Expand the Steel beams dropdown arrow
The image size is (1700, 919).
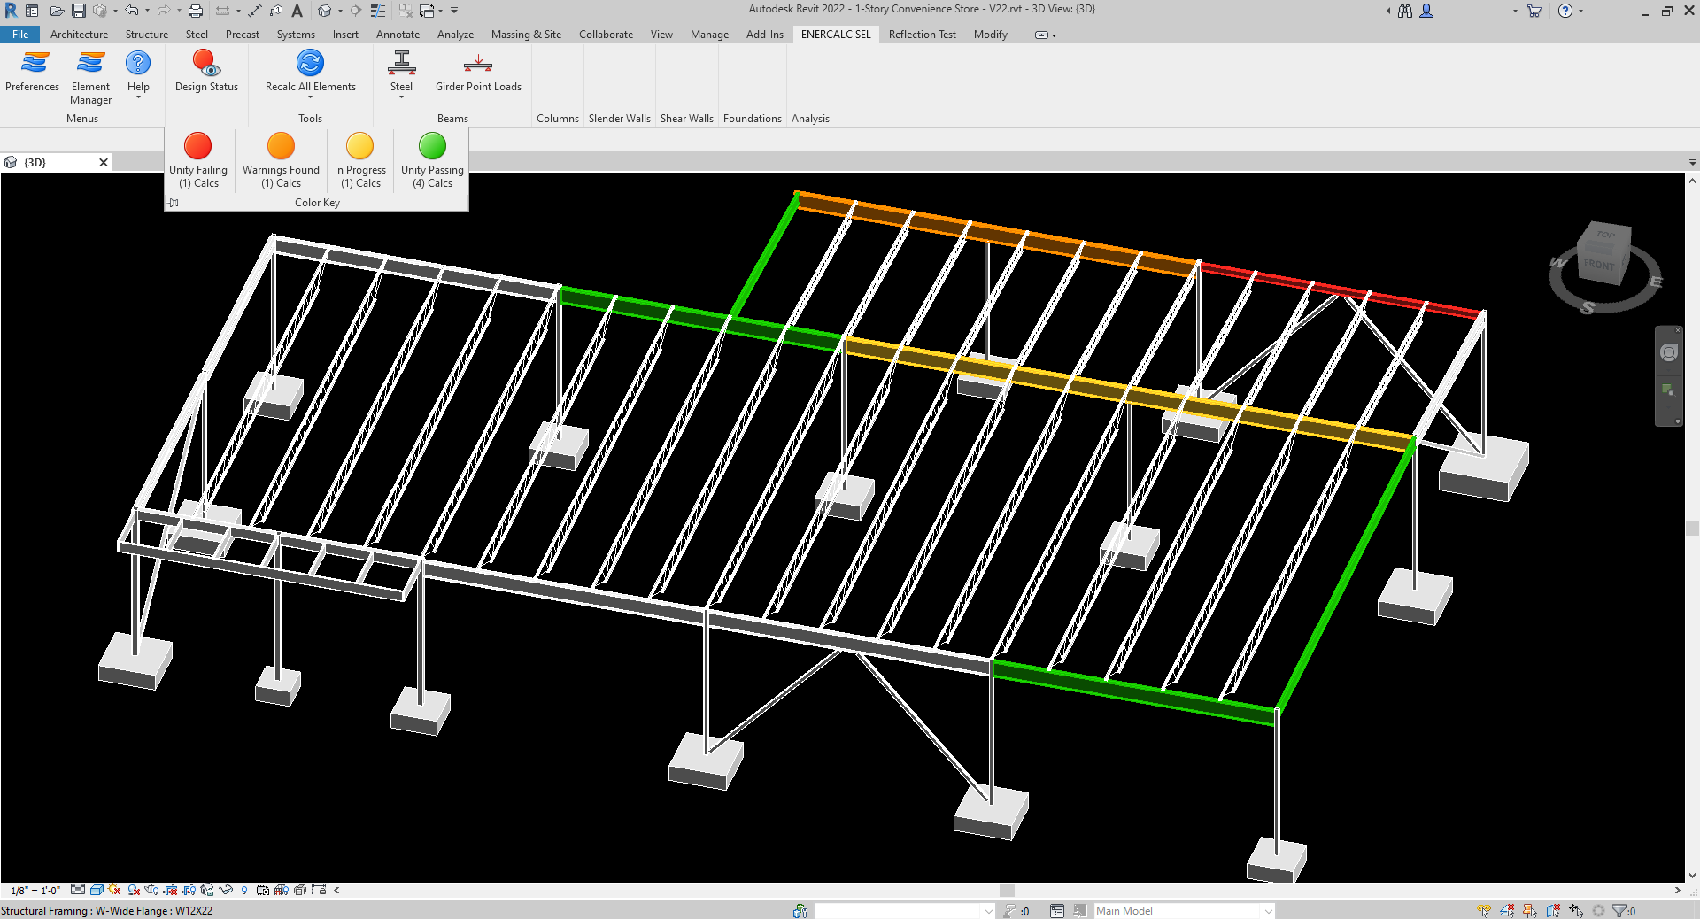point(401,97)
